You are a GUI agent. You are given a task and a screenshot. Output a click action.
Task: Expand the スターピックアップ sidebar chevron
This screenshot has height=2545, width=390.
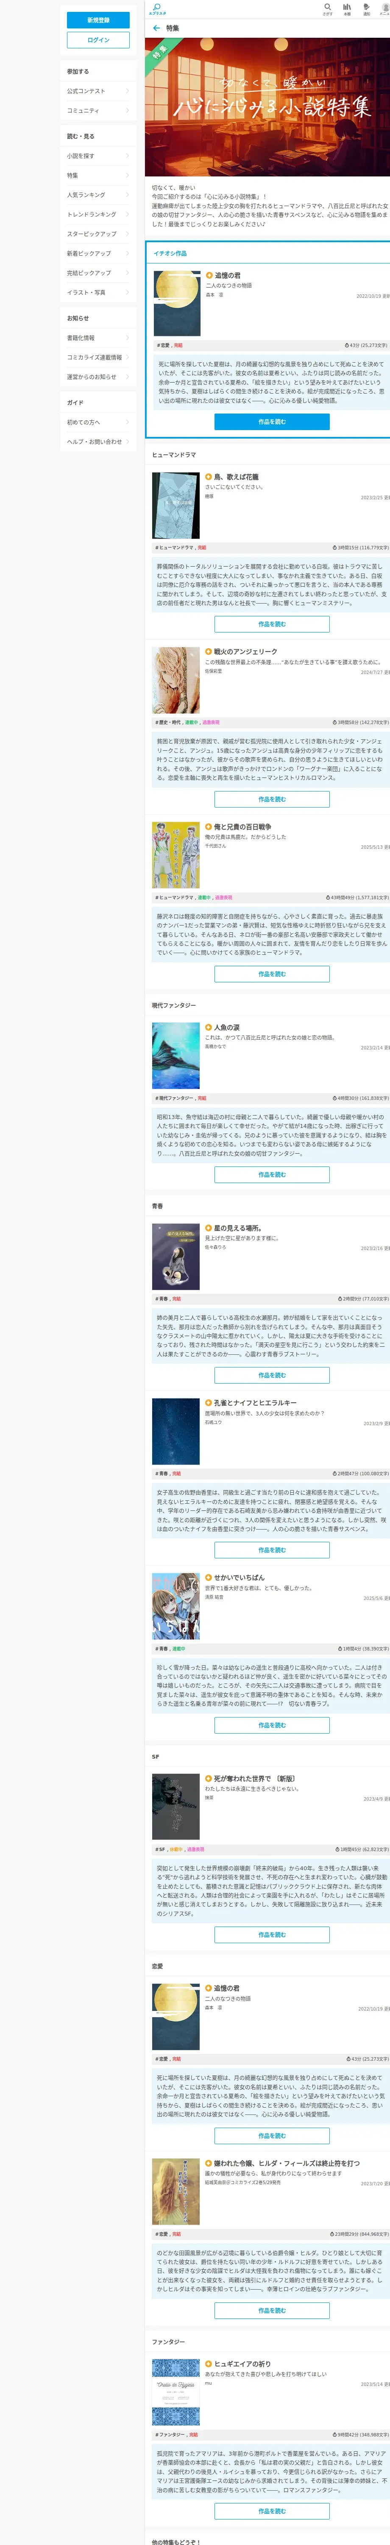127,234
